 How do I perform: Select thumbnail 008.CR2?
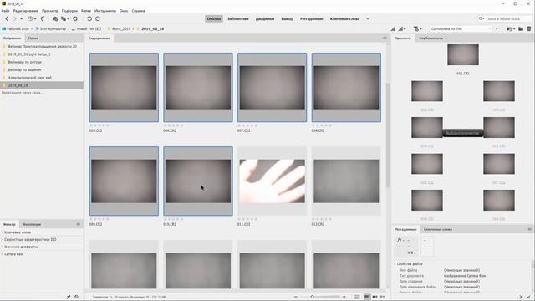click(346, 87)
